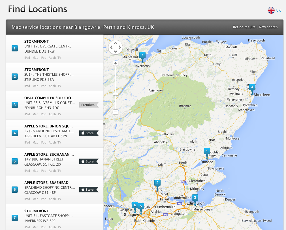Viewport: 286px width, 230px height.
Task: Click 'GLASGOW G51 4BP' address text
Action: 40,192
